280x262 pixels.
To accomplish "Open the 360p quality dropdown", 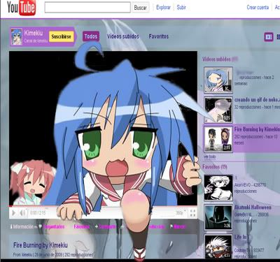I will click(181, 213).
